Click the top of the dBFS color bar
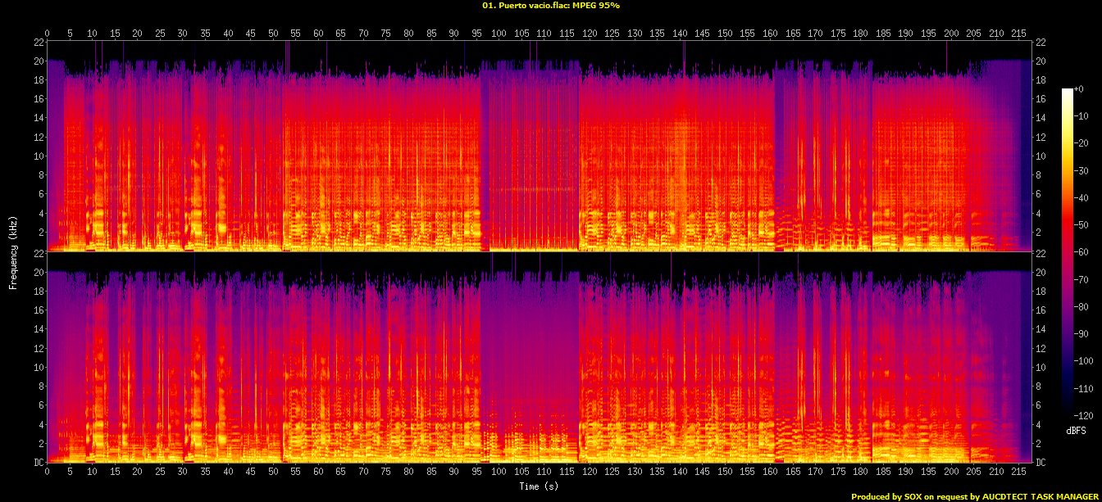Image resolution: width=1102 pixels, height=502 pixels. tap(1067, 92)
